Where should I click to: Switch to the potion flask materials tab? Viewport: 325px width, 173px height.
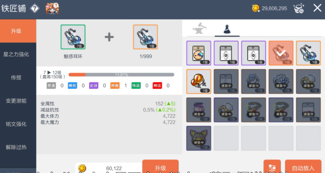tap(227, 29)
